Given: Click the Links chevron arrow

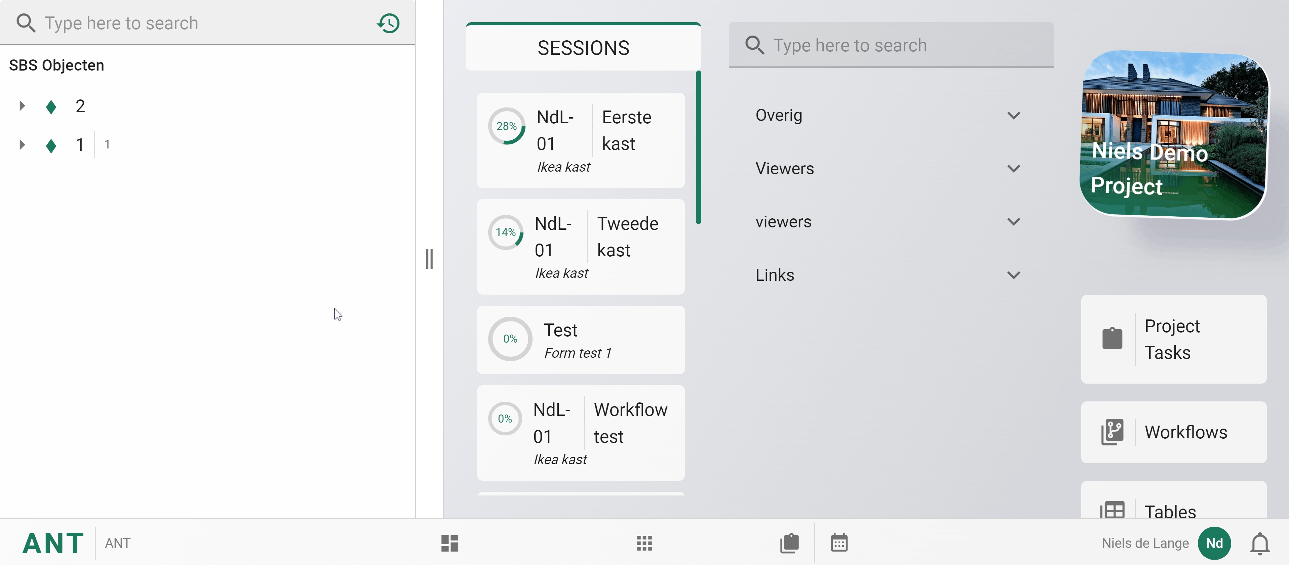Looking at the screenshot, I should (1014, 275).
